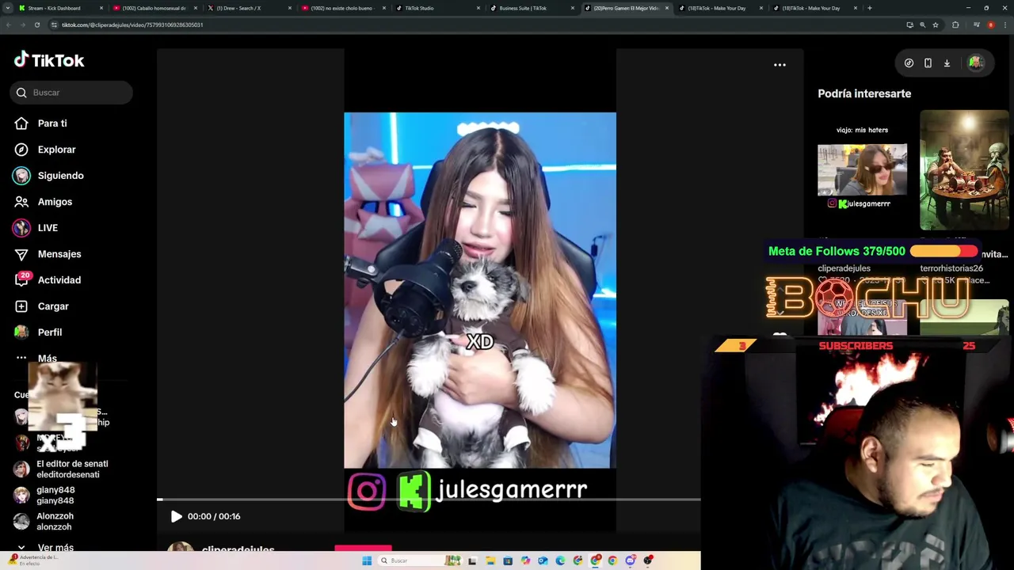Open Discord from taskbar
The image size is (1014, 570).
coord(630,560)
